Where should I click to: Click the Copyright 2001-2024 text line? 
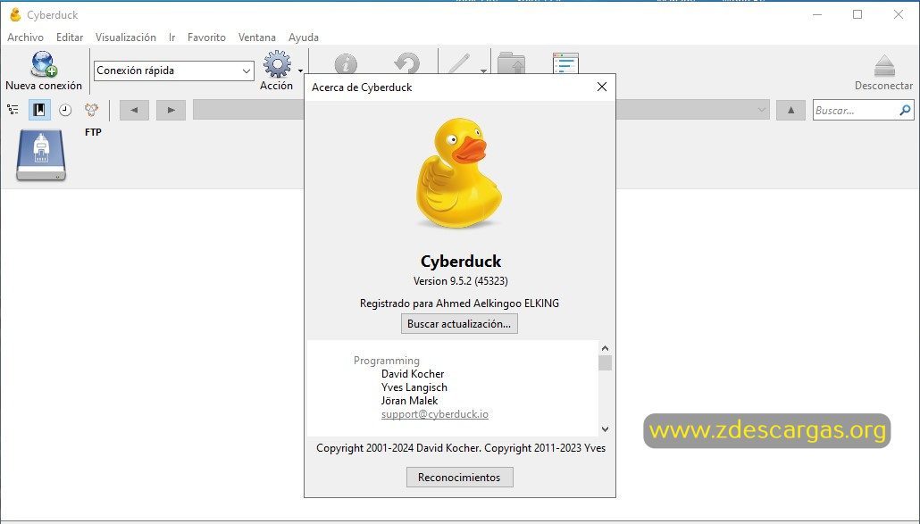[461, 448]
